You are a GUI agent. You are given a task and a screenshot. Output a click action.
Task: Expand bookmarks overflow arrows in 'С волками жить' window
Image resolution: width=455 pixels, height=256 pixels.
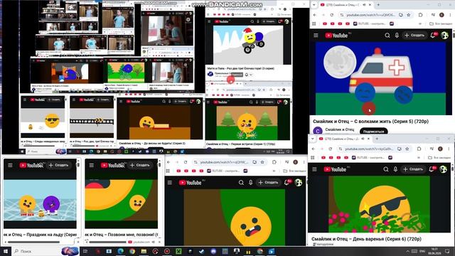pyautogui.click(x=420, y=23)
